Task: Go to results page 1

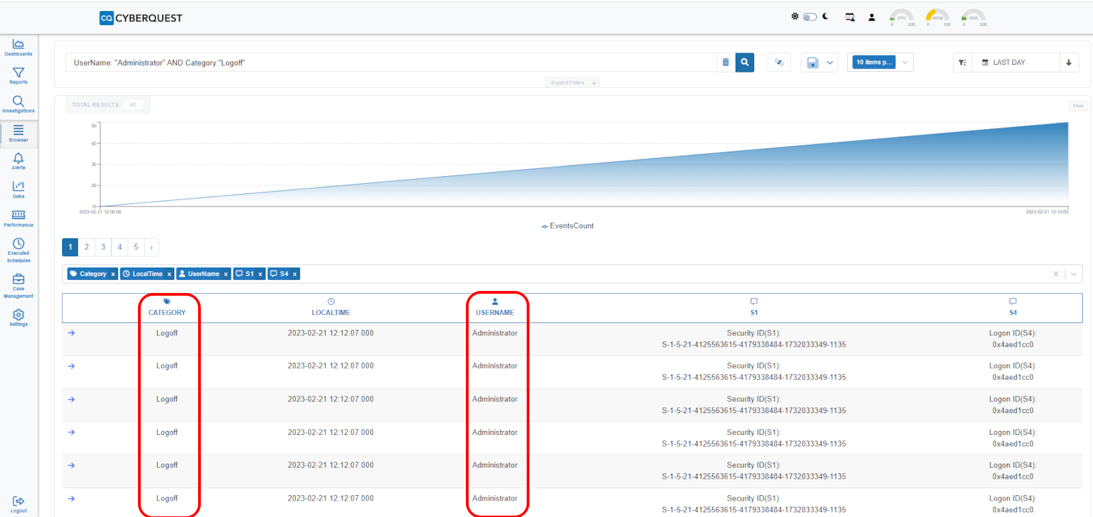Action: click(x=70, y=247)
